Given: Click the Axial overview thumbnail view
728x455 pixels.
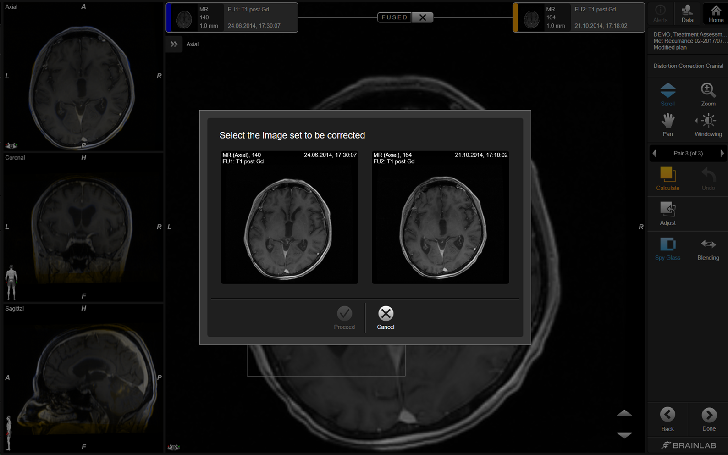Looking at the screenshot, I should pyautogui.click(x=83, y=76).
